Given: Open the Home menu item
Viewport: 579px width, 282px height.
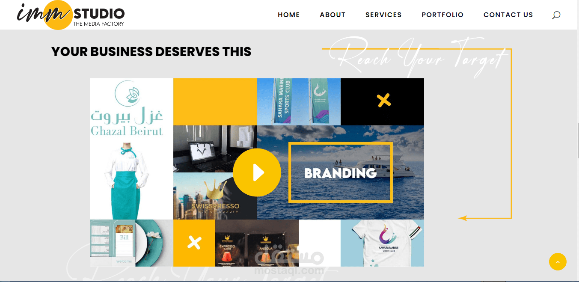Looking at the screenshot, I should (289, 15).
